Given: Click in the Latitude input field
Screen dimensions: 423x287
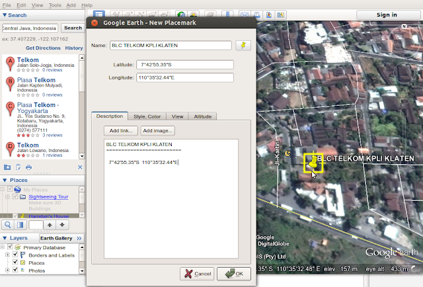Looking at the screenshot, I should pyautogui.click(x=185, y=65).
